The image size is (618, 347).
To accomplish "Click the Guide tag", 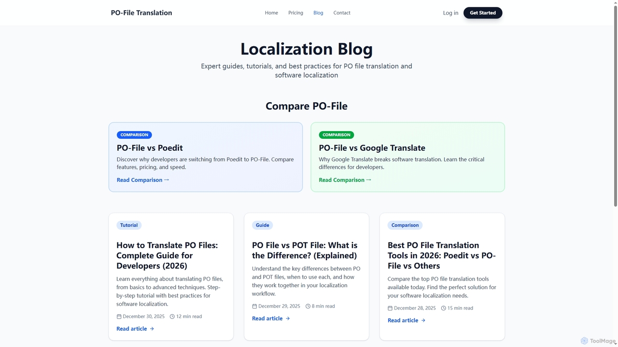I will click(x=263, y=225).
